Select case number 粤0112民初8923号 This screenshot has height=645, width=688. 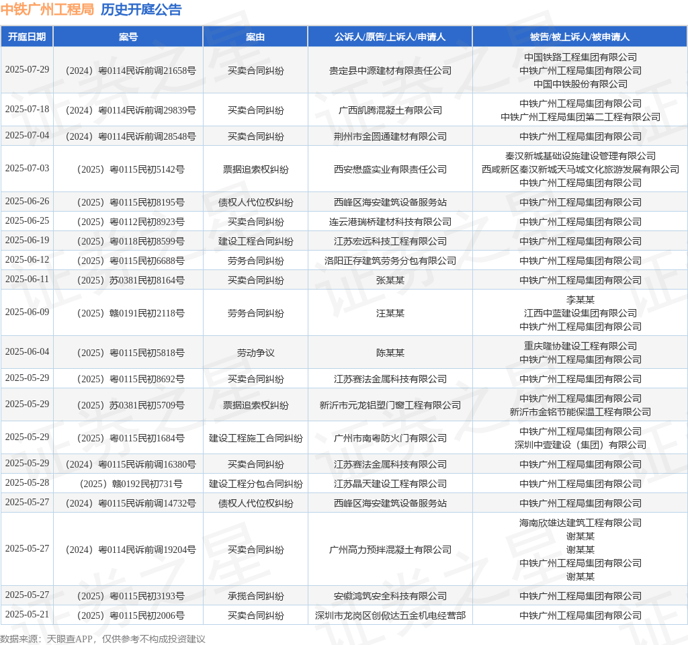(x=130, y=222)
